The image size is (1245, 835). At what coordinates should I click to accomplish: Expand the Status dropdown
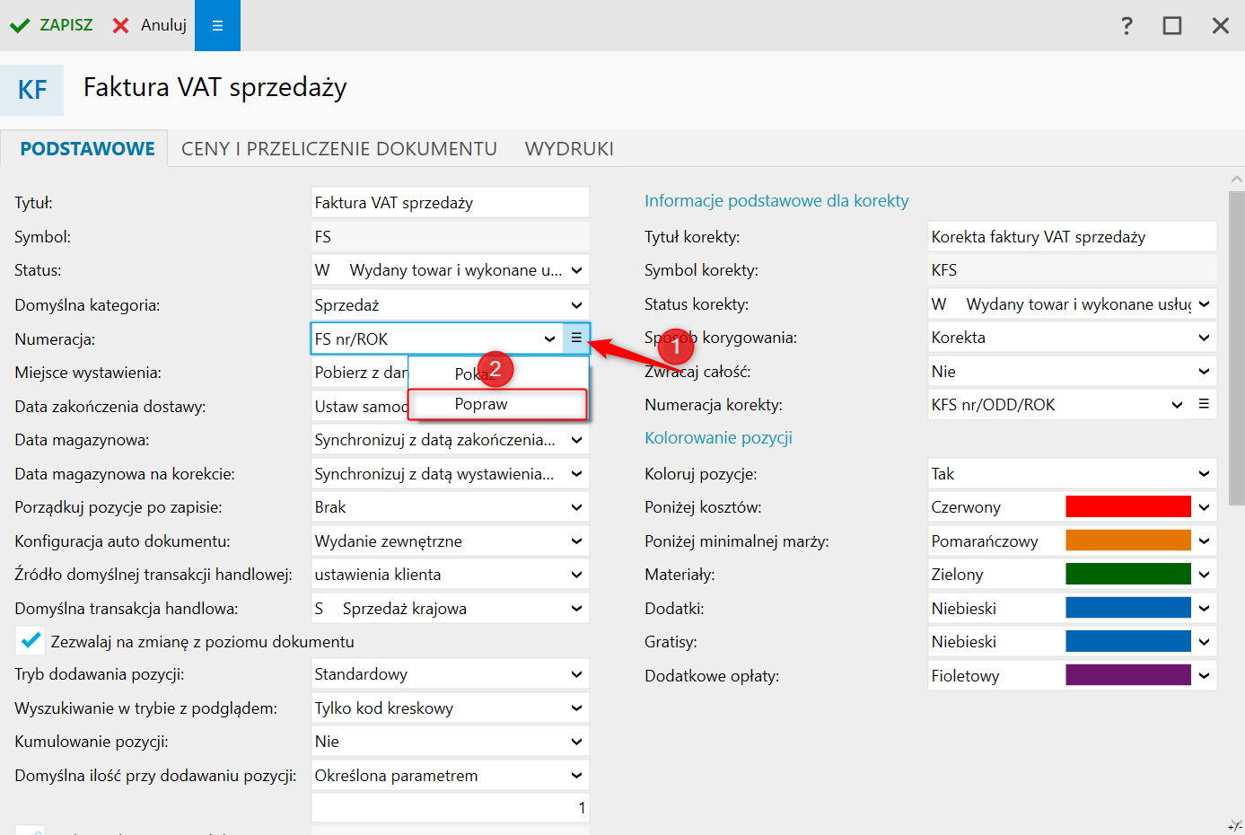(576, 270)
